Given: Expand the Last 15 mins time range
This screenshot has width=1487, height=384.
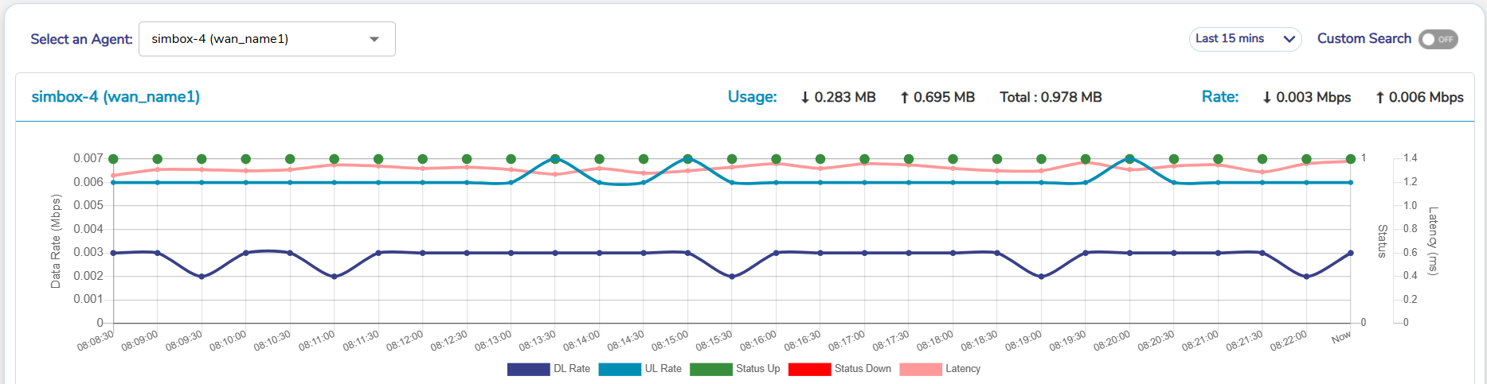Looking at the screenshot, I should [x=1245, y=39].
